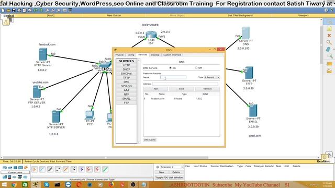The height and width of the screenshot is (188, 335).
Task: Click the Zoom In magnifier icon
Action: tap(48, 10)
